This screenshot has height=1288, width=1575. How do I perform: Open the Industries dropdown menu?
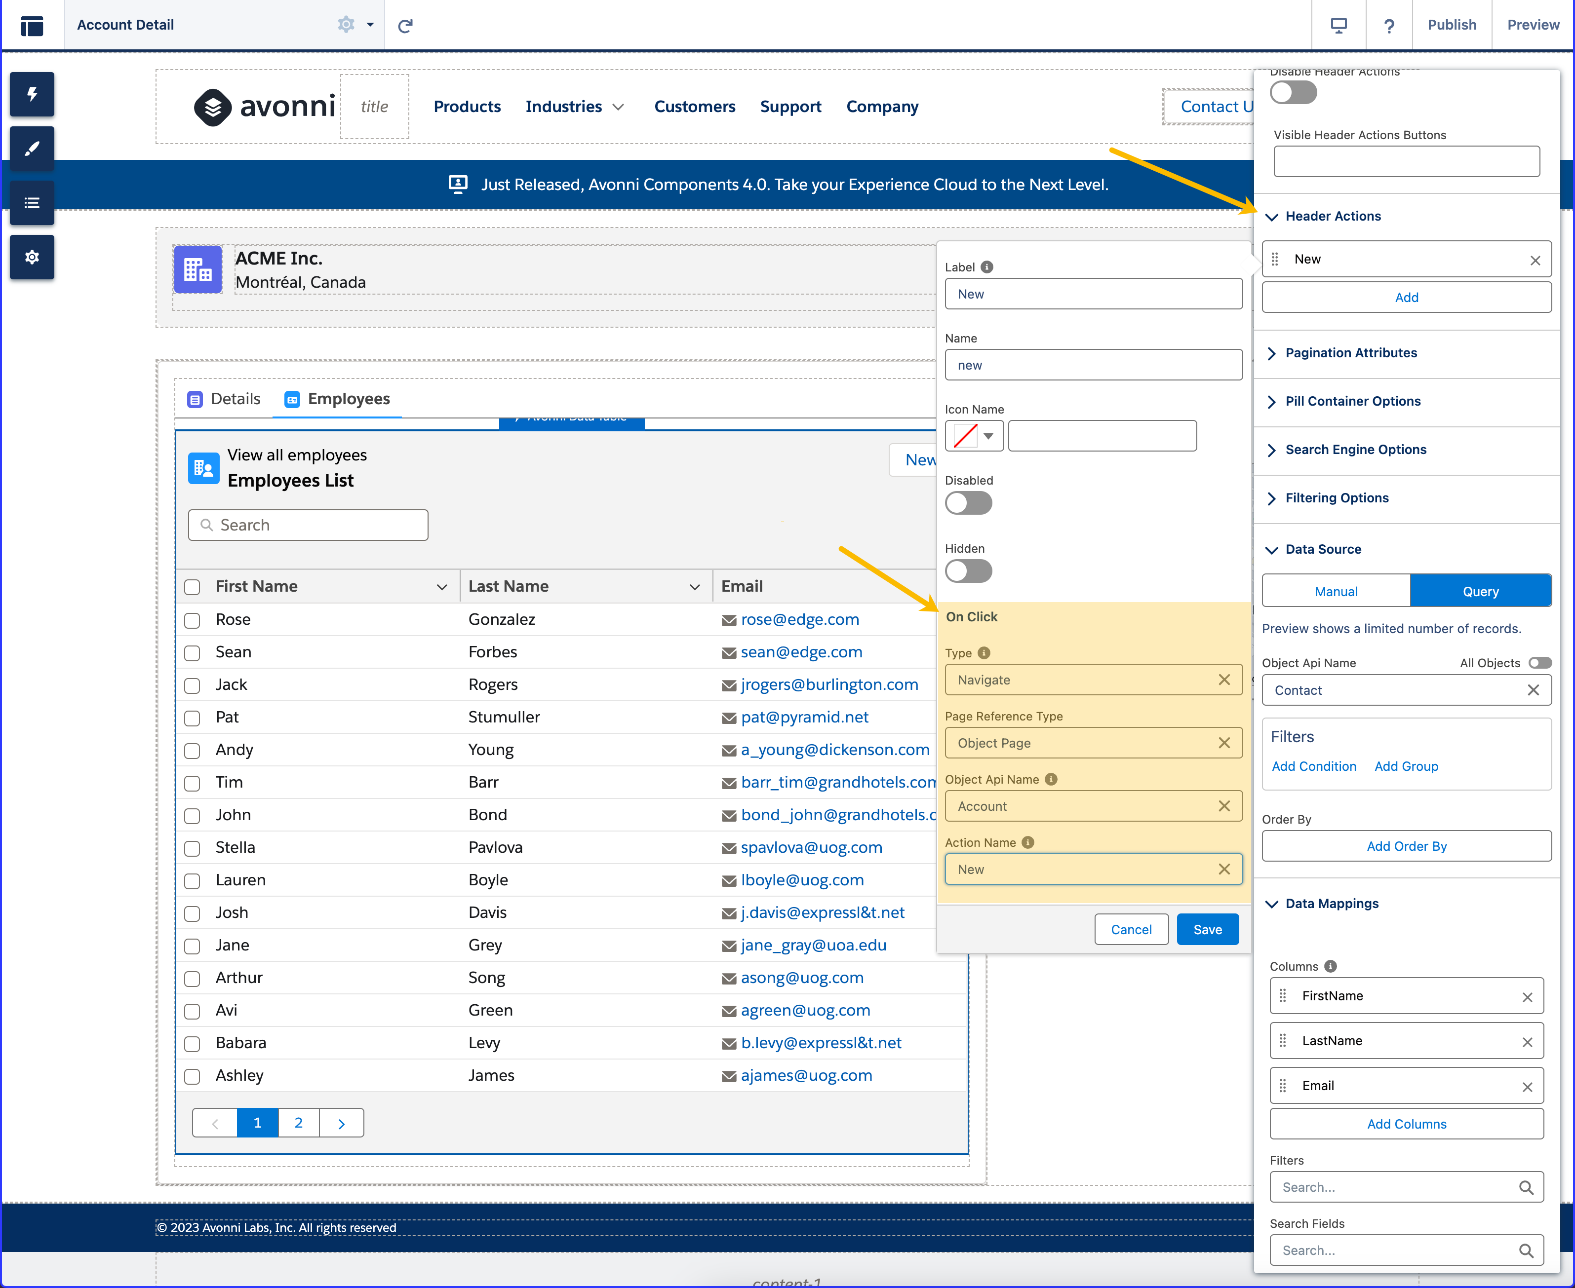click(x=575, y=107)
